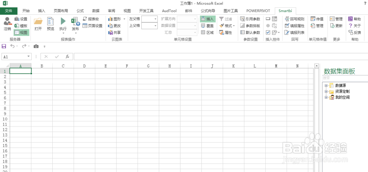The image size is (368, 172).
Task: Click the 格式 paintbrush icon
Action: point(222,26)
